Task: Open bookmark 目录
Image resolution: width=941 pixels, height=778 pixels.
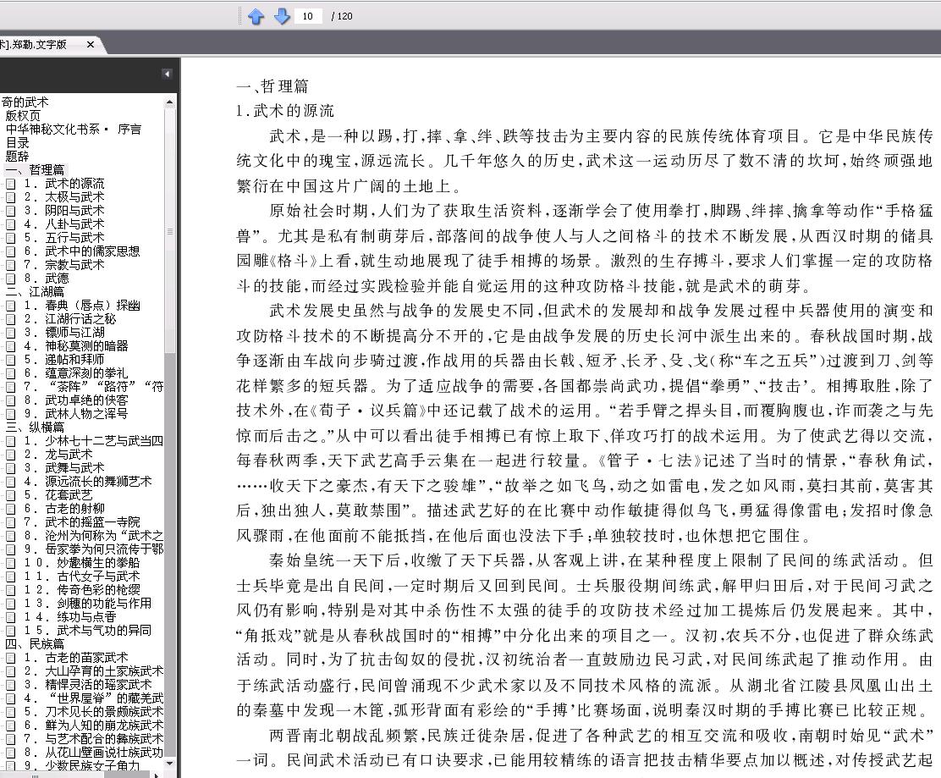Action: click(x=18, y=143)
